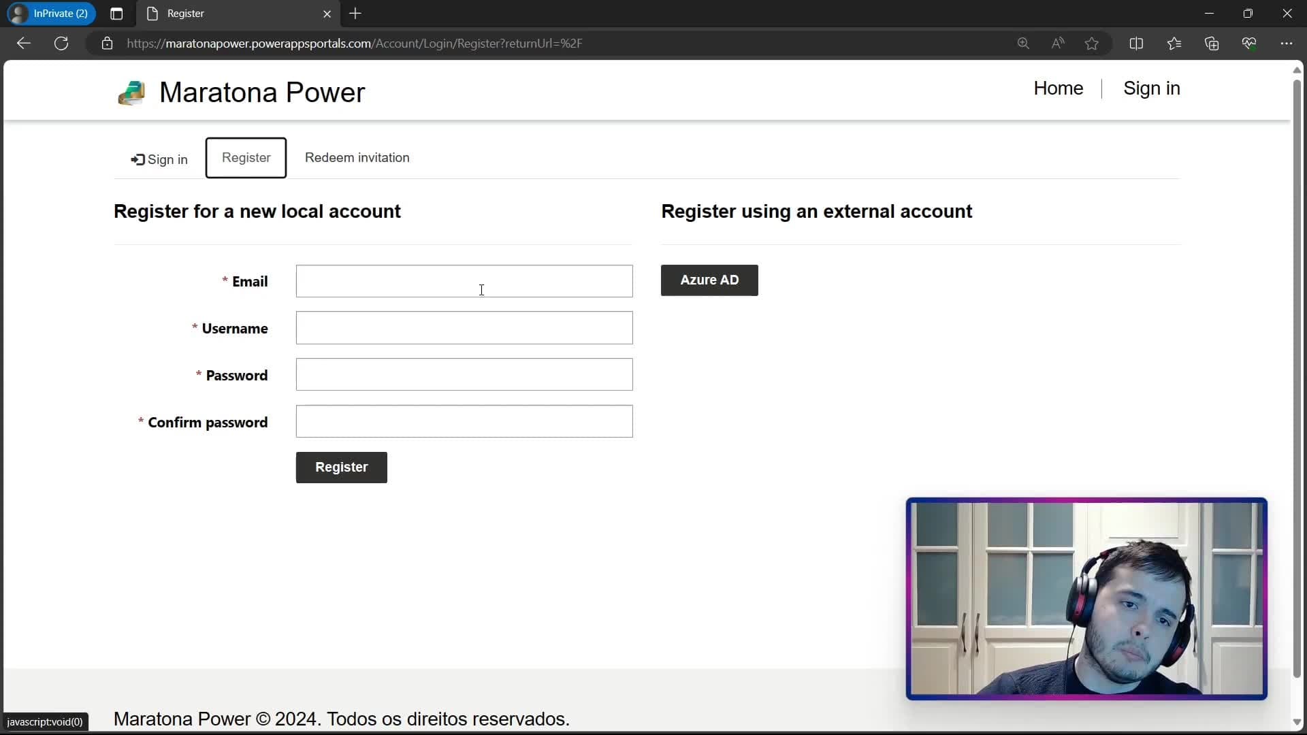
Task: Open the tab actions menu icon
Action: (x=116, y=14)
